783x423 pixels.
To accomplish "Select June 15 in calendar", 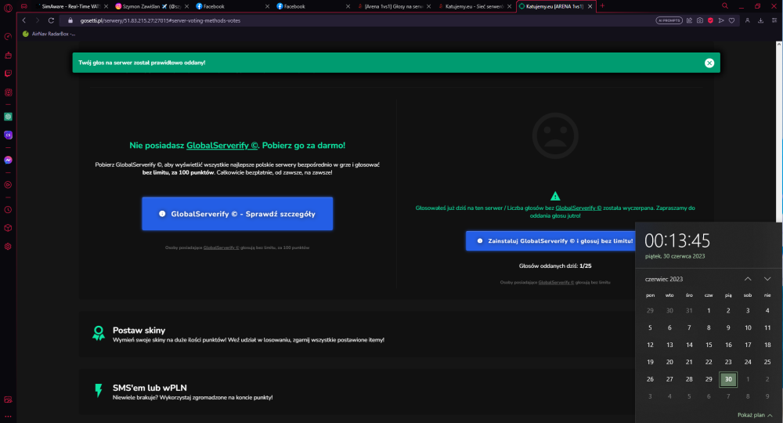I will [x=709, y=345].
